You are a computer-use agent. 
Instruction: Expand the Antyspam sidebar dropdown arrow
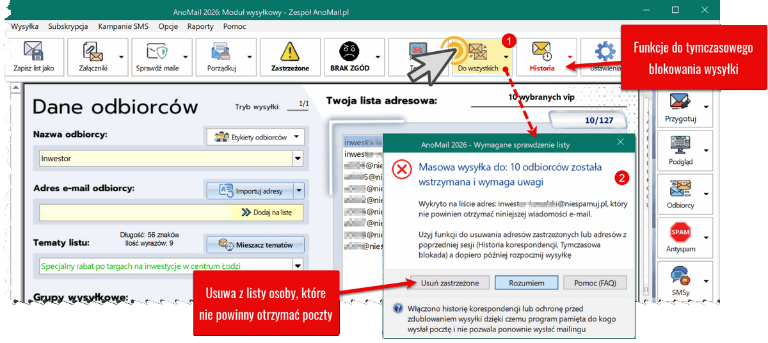tap(707, 238)
